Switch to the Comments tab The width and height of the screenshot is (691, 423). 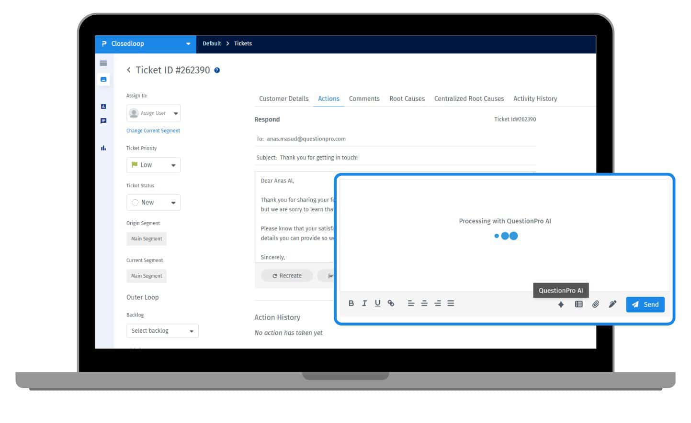pyautogui.click(x=364, y=98)
